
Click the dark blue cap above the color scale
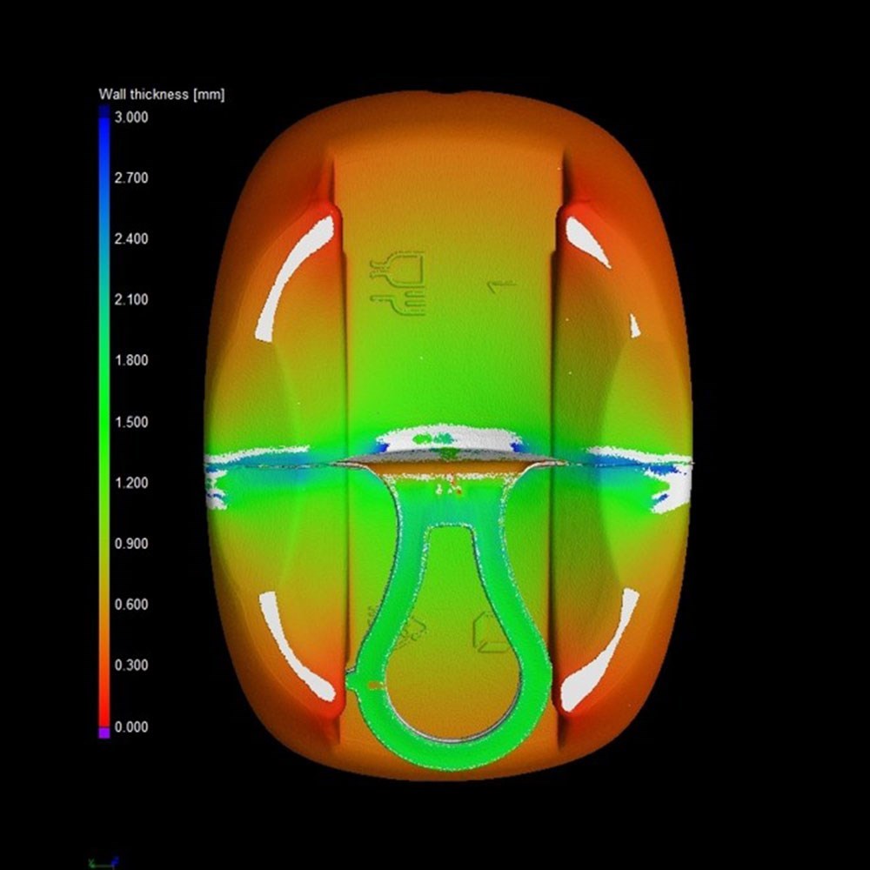[x=104, y=111]
